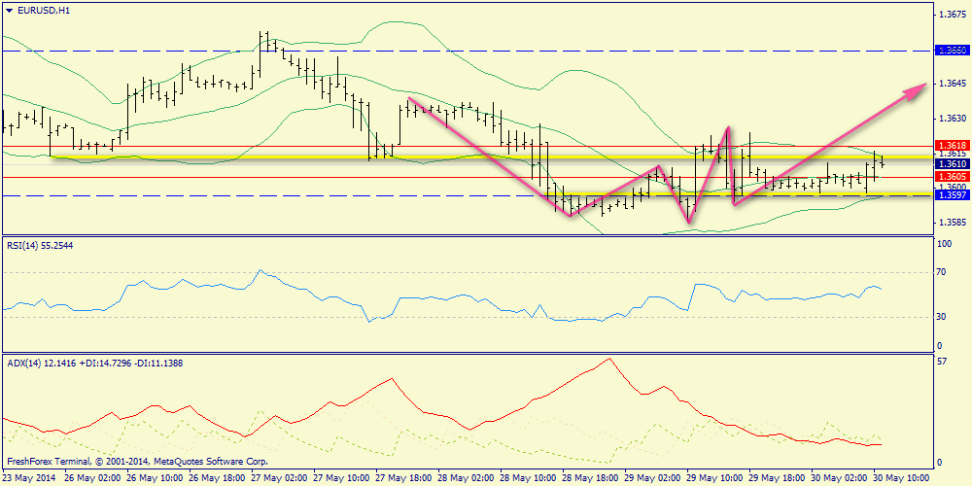Viewport: 972px width, 486px height.
Task: Click the 70 level on RSI scale
Action: [943, 271]
